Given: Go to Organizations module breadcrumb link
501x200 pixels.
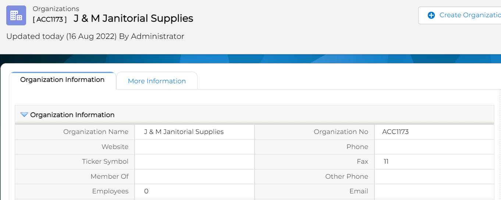Looking at the screenshot, I should [56, 9].
